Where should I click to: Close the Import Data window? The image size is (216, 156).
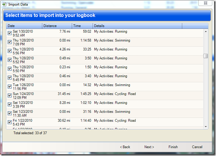pos(205,3)
